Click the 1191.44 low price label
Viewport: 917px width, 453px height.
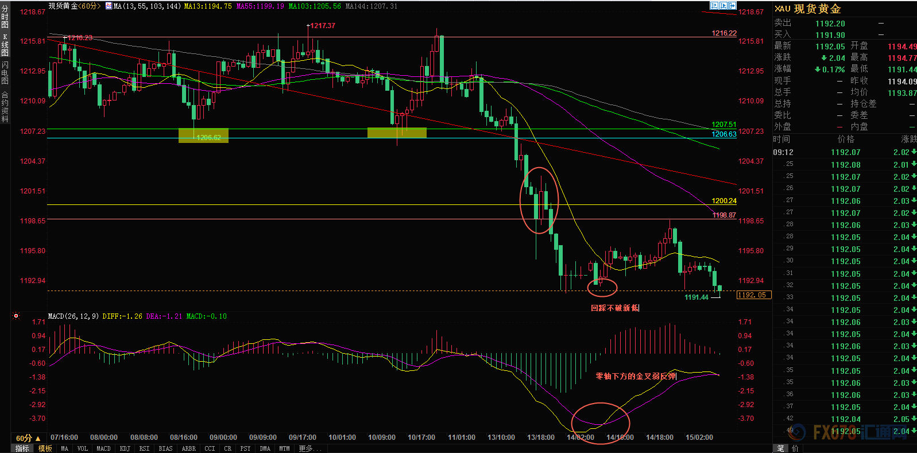697,297
